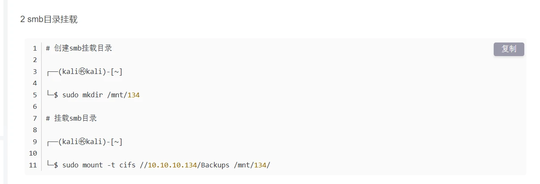Click '/Backups' in the mount command

(214, 165)
